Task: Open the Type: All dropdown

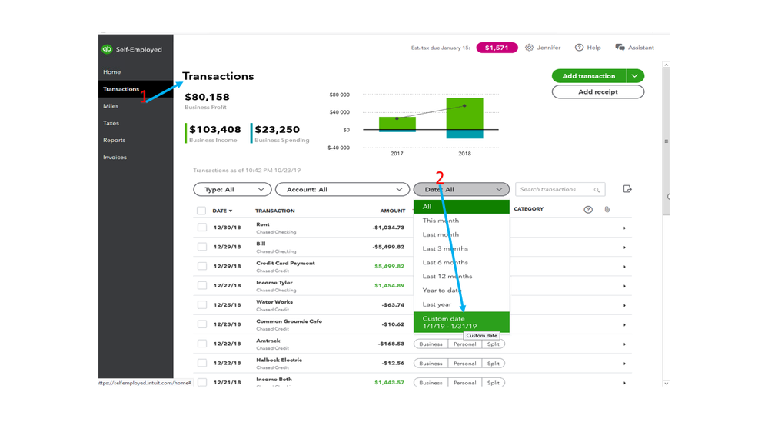Action: (x=232, y=190)
